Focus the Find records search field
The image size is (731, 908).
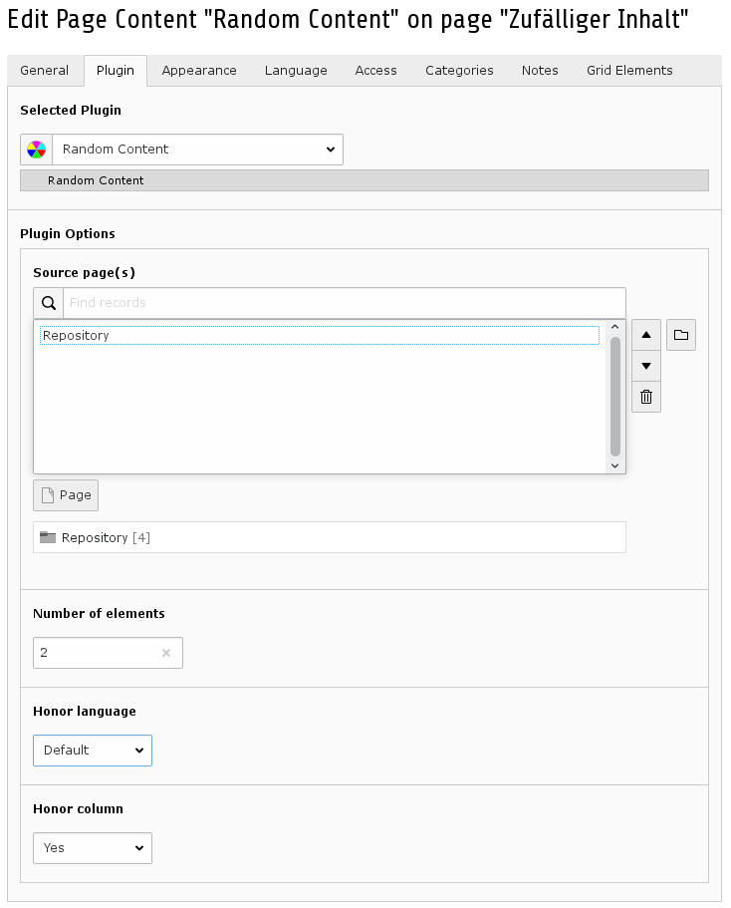pos(345,303)
